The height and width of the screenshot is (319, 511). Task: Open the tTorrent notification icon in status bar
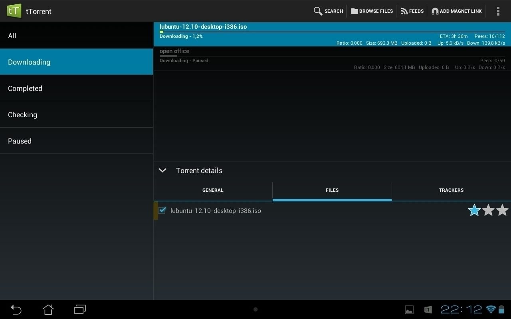[x=428, y=309]
